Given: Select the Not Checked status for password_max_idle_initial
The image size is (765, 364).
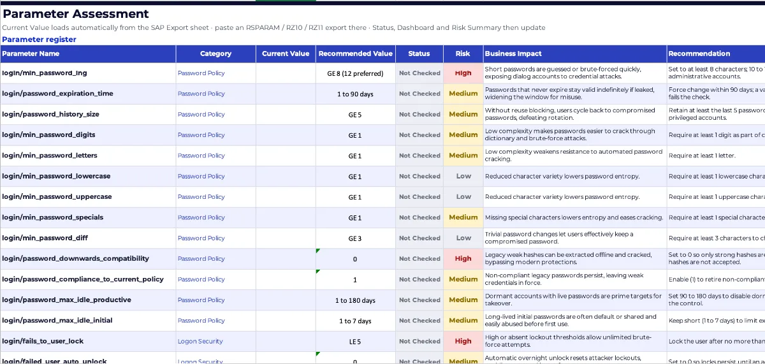Looking at the screenshot, I should 419,321.
